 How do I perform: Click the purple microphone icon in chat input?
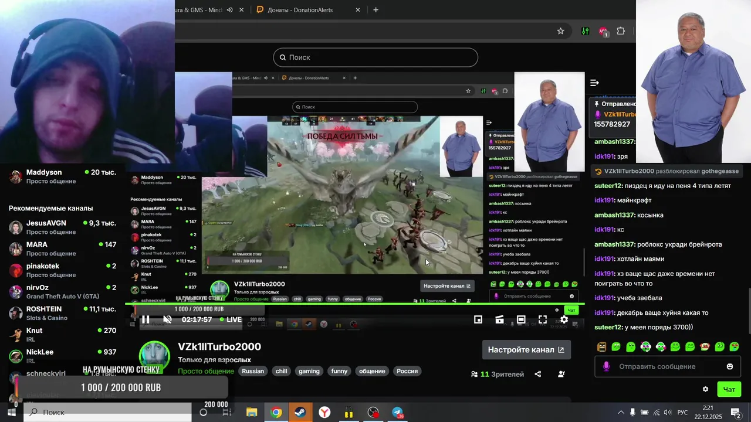(x=606, y=366)
